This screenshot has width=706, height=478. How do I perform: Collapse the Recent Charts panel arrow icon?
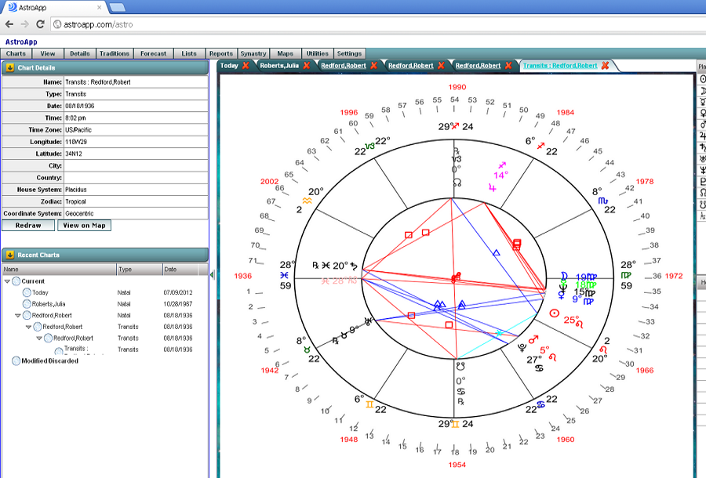(x=9, y=255)
